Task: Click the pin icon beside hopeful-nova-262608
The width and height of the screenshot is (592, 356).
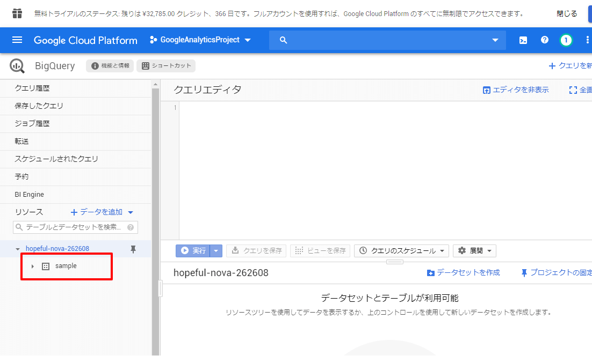Action: [x=133, y=249]
